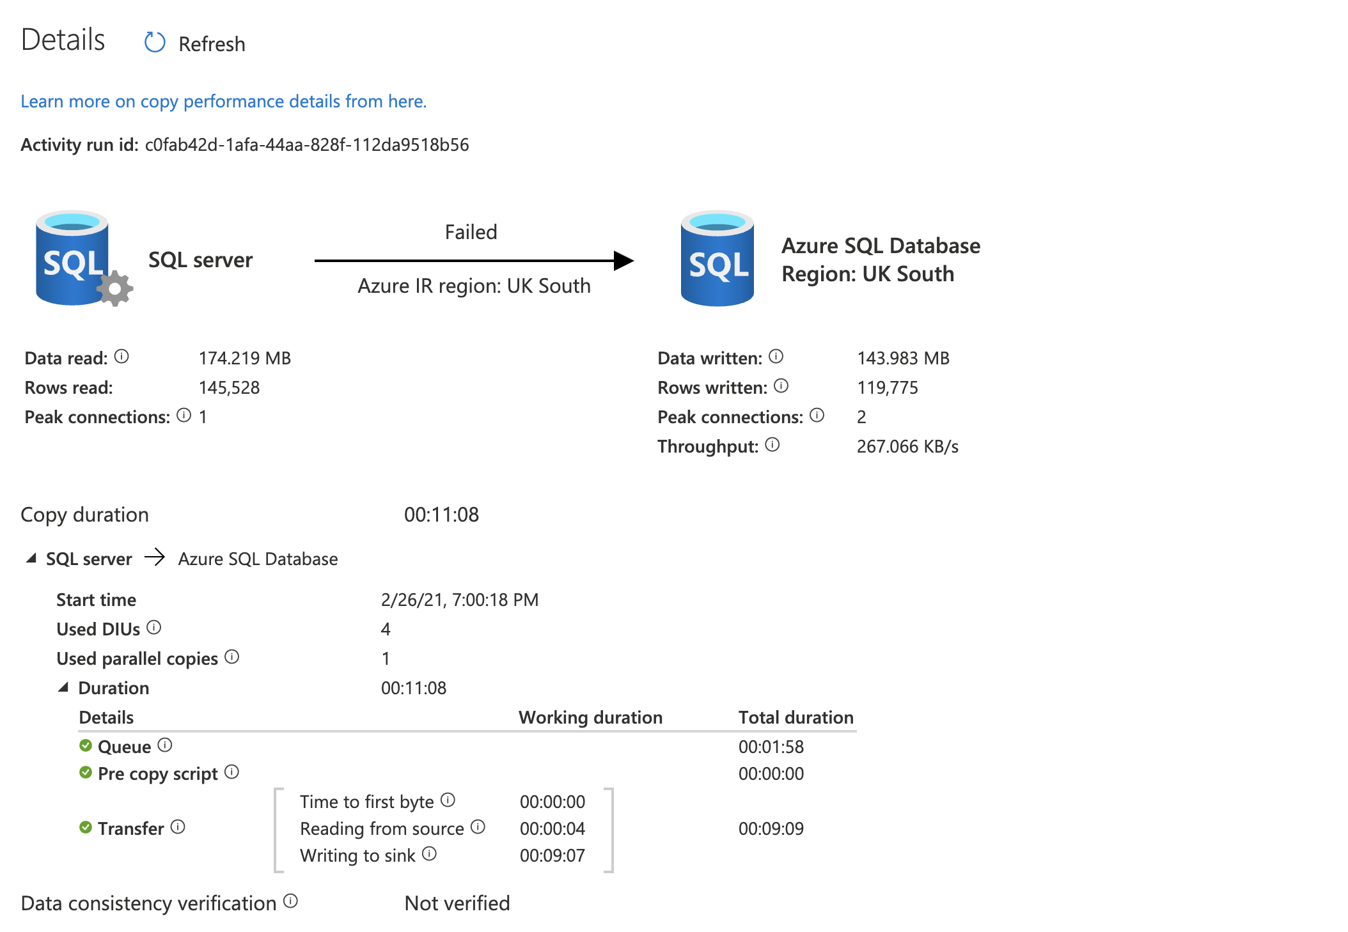This screenshot has width=1348, height=932.
Task: Click the info icon next to Queue
Action: coord(165,745)
